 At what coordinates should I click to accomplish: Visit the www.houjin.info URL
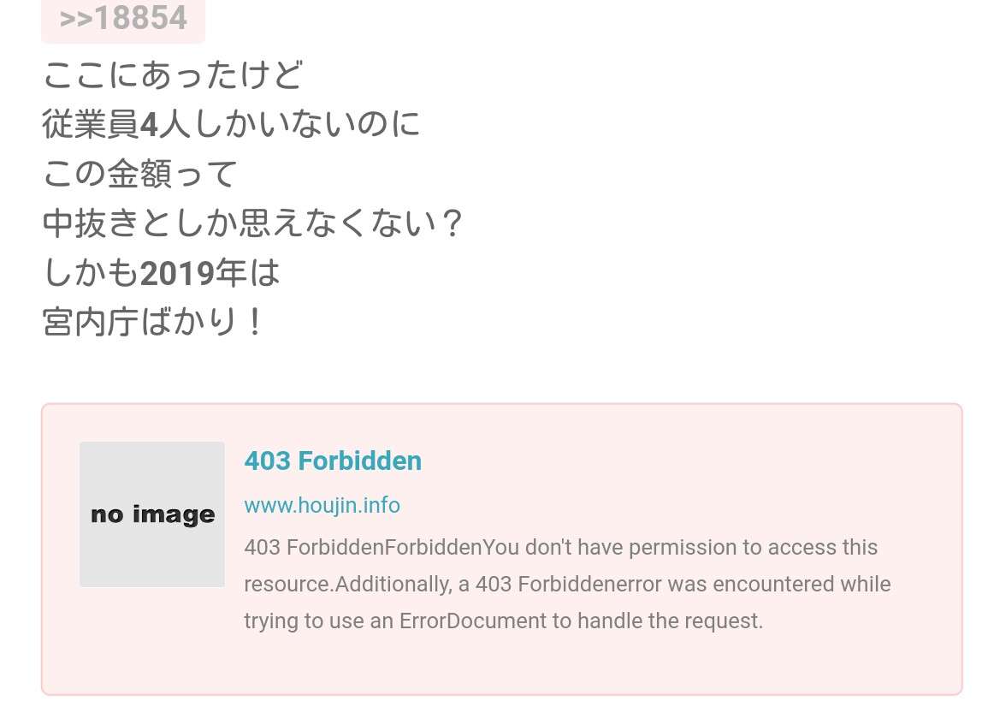click(x=322, y=505)
